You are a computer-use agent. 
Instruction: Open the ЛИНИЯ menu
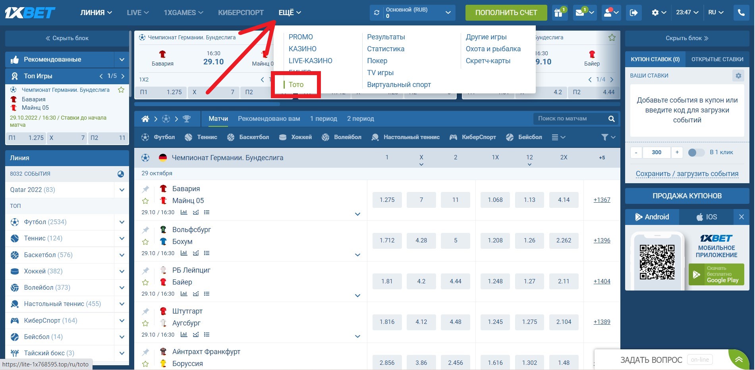pos(96,13)
